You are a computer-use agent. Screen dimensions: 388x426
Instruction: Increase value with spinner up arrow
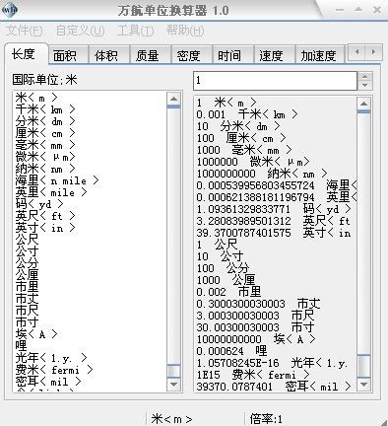[364, 77]
